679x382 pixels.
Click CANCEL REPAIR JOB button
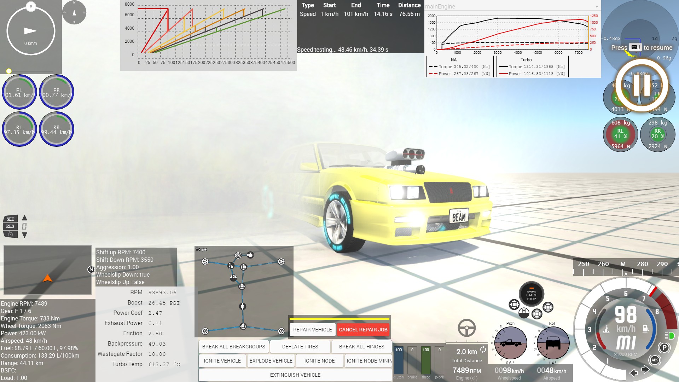pyautogui.click(x=363, y=330)
